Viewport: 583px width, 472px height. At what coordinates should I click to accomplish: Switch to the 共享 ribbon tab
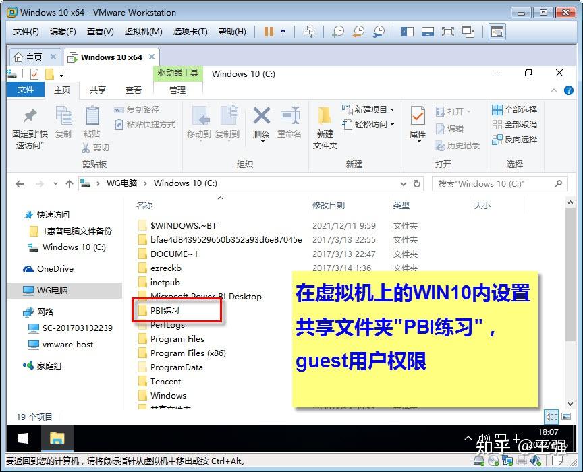(98, 90)
